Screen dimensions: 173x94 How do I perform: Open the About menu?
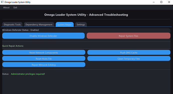6,8
